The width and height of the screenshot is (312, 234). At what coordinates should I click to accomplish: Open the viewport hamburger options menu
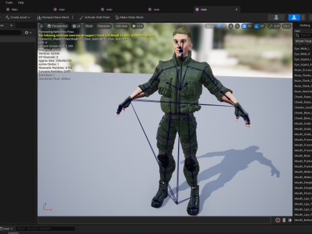[41, 26]
